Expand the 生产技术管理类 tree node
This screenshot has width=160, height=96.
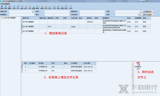(x=1, y=18)
